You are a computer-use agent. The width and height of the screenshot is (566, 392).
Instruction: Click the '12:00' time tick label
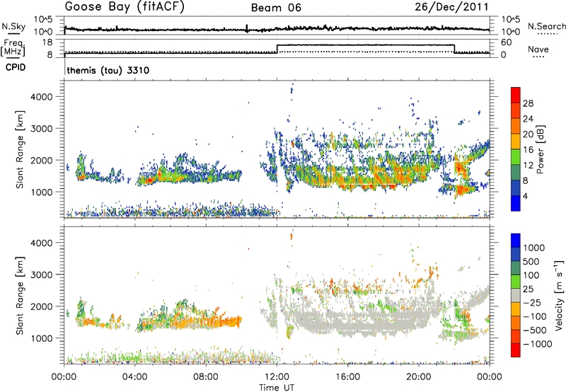click(277, 377)
